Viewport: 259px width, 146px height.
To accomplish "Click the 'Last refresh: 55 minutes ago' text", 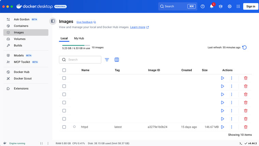I will coord(224,48).
